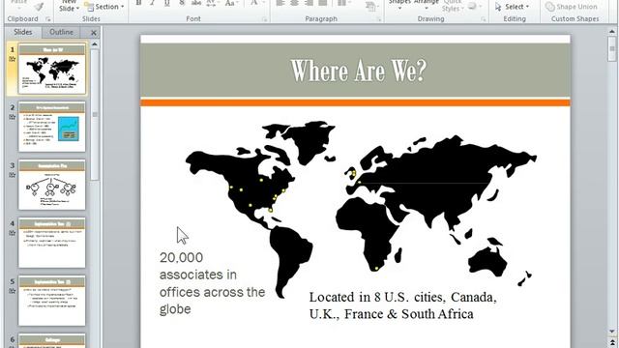
Task: Click animation star icon beside slide 5
Action: pyautogui.click(x=13, y=291)
